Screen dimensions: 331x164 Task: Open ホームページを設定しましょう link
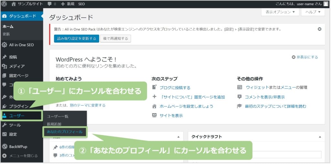tap(187, 106)
